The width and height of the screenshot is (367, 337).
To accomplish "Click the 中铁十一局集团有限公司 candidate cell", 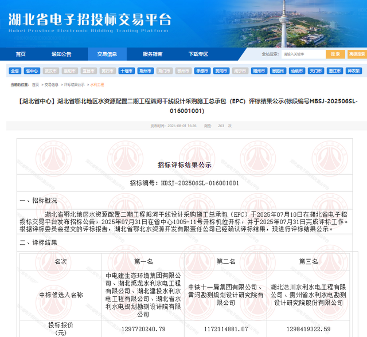I will click(226, 295).
